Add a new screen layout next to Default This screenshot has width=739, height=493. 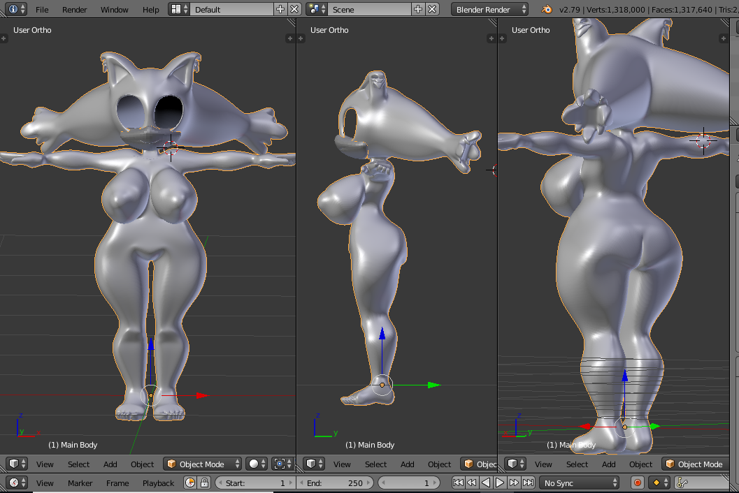[280, 9]
